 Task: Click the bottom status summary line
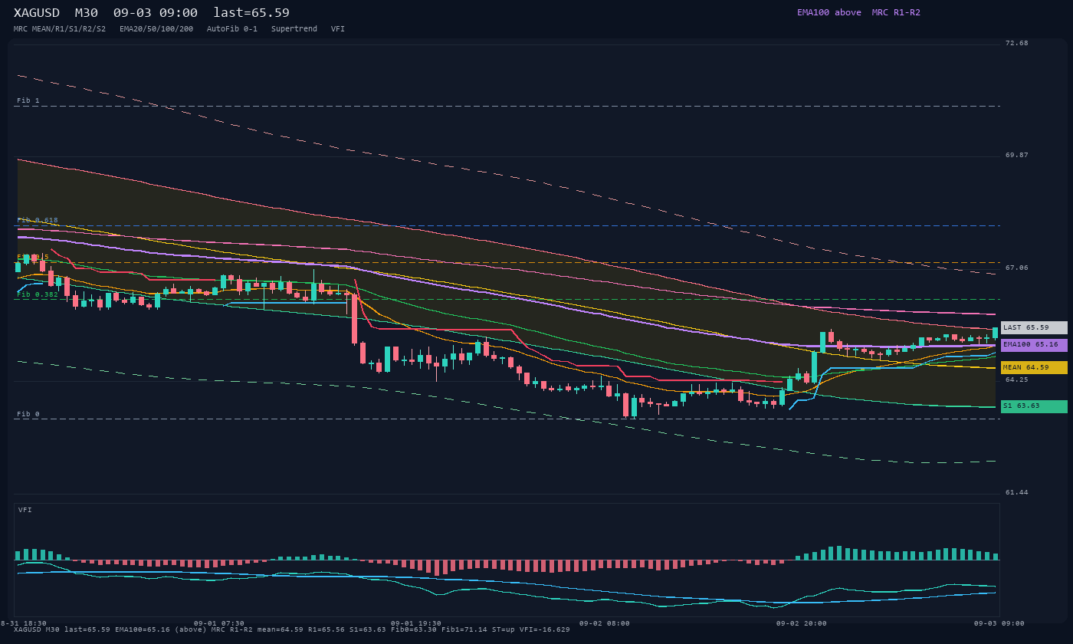(292, 629)
